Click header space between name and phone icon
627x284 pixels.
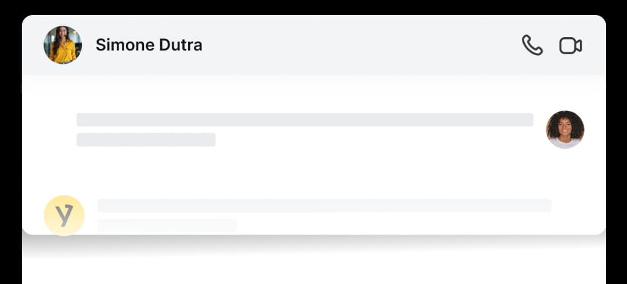coord(360,45)
